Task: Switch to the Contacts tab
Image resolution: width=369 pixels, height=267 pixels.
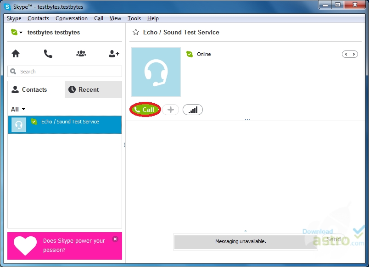Action: pyautogui.click(x=36, y=89)
